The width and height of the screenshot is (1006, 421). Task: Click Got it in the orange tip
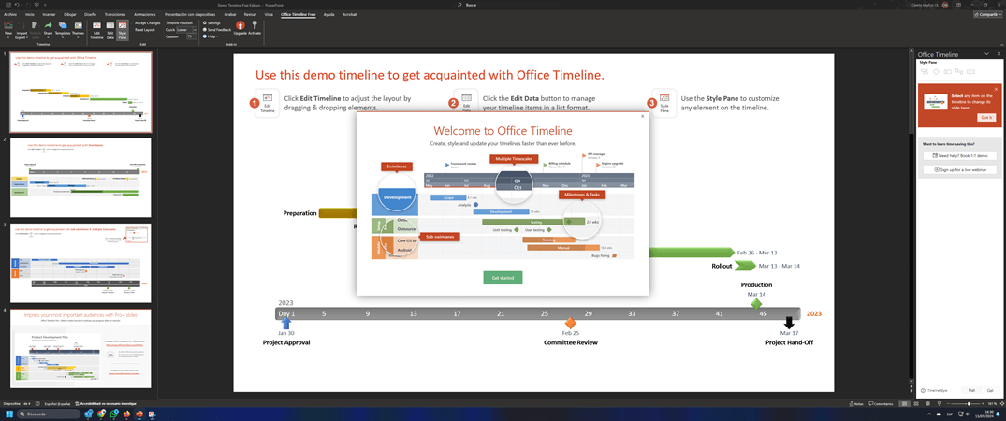(986, 118)
